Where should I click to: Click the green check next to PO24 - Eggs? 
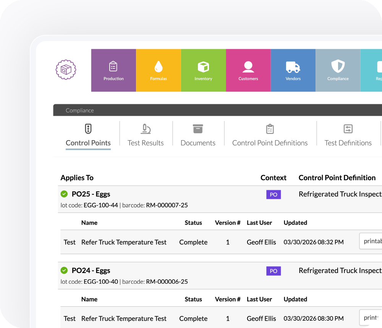point(64,270)
